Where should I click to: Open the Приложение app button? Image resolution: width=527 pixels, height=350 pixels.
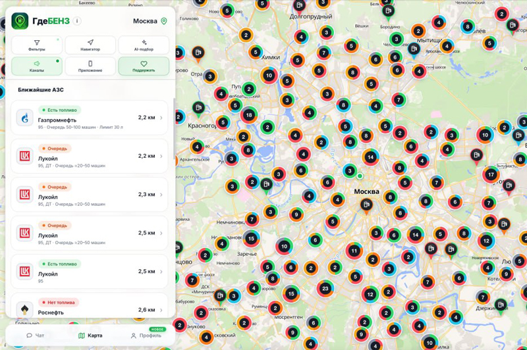90,66
